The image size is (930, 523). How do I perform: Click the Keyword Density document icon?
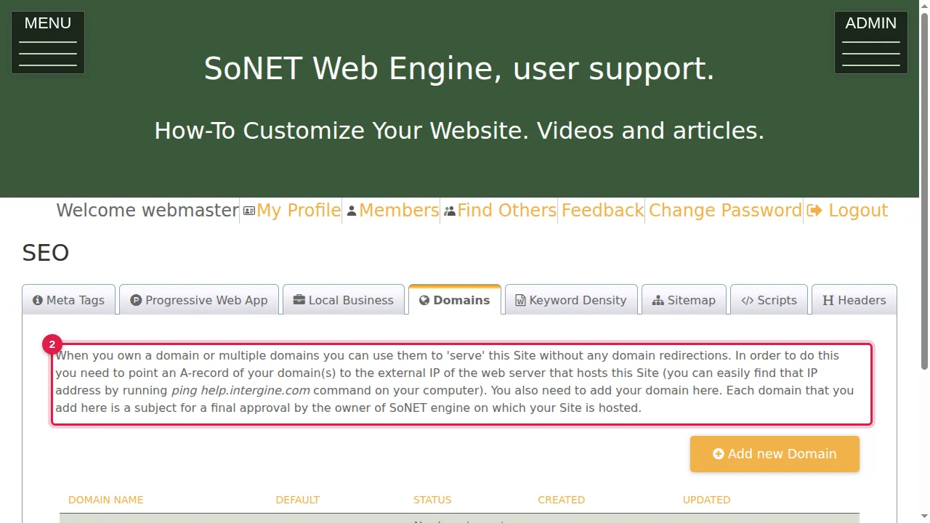tap(520, 300)
